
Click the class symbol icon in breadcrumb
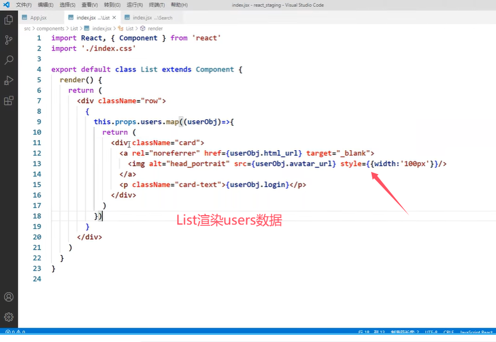[121, 29]
